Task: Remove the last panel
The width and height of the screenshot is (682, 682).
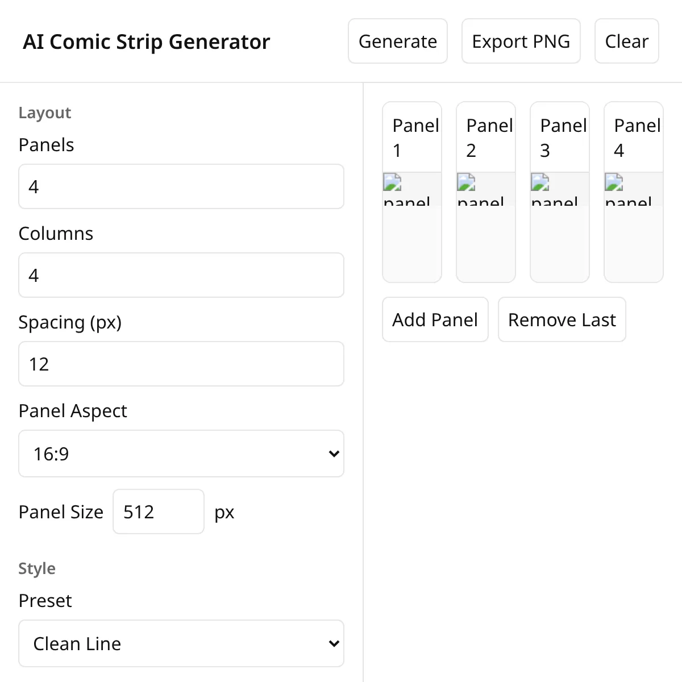Action: 562,319
